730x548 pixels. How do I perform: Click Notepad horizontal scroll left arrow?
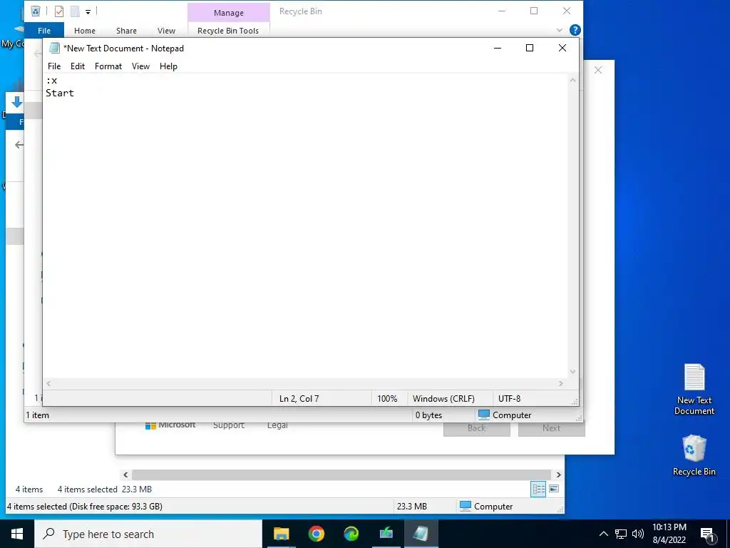tap(48, 383)
